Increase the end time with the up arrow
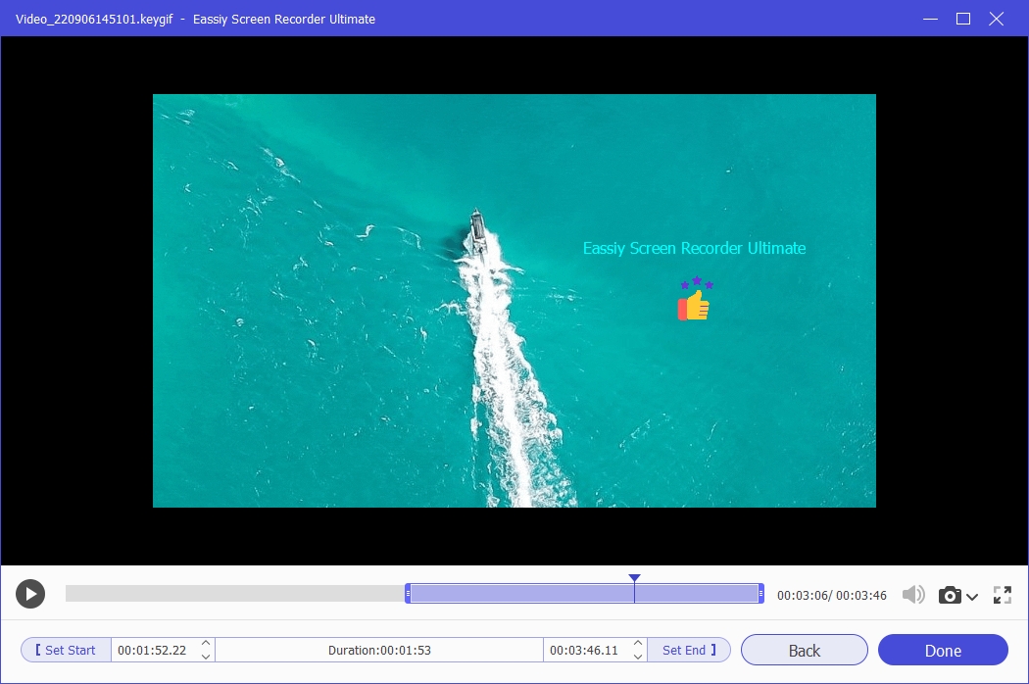 pyautogui.click(x=638, y=643)
